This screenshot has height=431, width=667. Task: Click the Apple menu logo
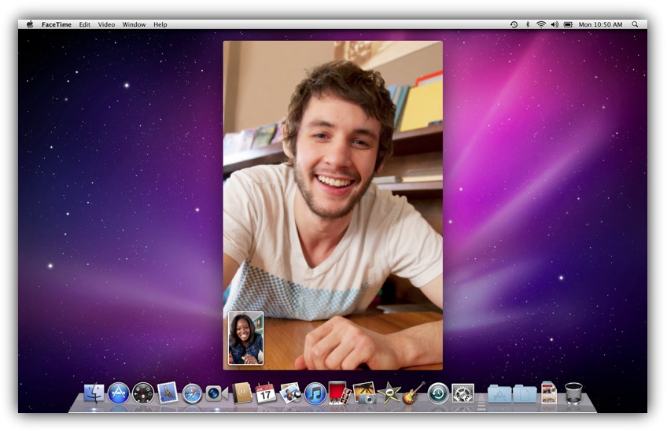coord(30,24)
